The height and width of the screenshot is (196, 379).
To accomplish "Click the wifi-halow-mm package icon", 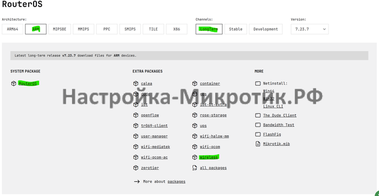I will tap(195, 136).
